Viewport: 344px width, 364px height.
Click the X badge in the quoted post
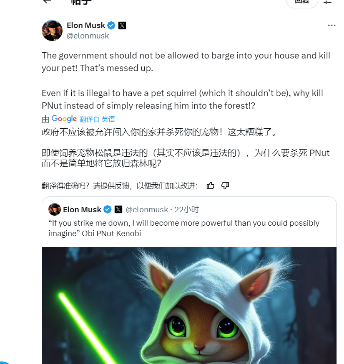(118, 209)
